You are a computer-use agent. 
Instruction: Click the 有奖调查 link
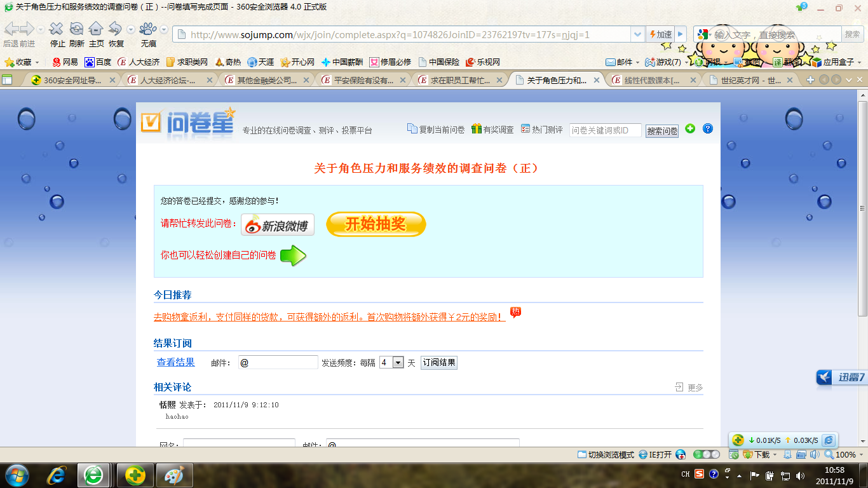tap(492, 130)
